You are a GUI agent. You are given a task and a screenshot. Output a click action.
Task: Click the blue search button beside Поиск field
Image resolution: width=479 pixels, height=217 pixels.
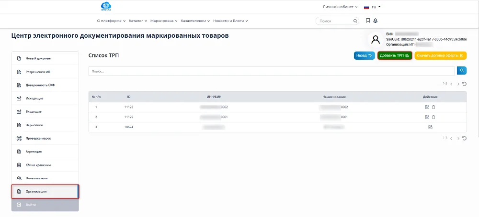[x=462, y=71]
